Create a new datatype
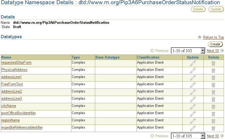This screenshot has height=139, width=225. click(215, 44)
